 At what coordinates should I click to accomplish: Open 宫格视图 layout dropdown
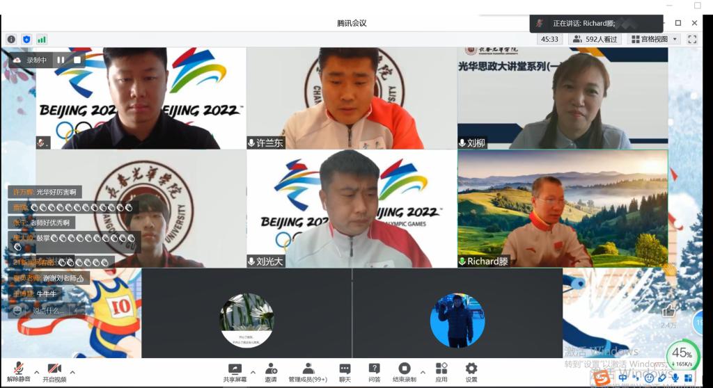[x=655, y=40]
